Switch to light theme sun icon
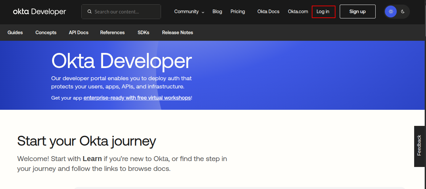The width and height of the screenshot is (426, 189). click(x=391, y=12)
